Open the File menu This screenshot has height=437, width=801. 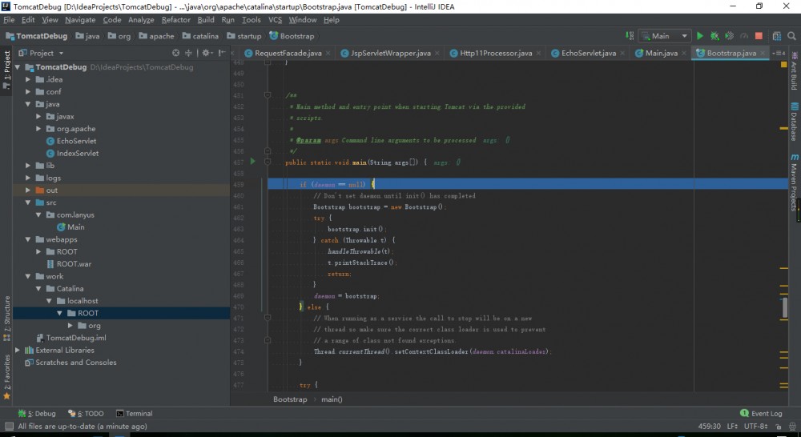pos(9,20)
